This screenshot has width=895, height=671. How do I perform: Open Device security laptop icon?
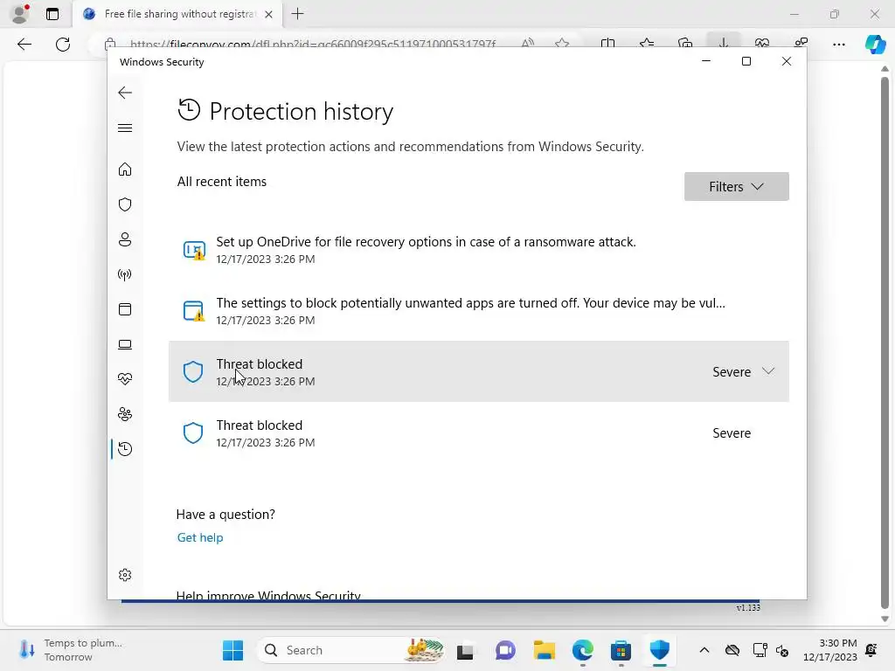[125, 344]
